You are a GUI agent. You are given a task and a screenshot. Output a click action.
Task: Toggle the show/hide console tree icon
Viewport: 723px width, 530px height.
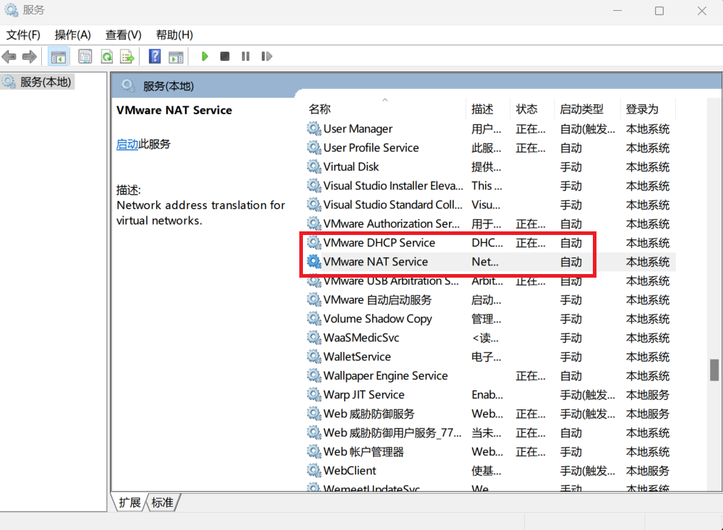tap(58, 56)
